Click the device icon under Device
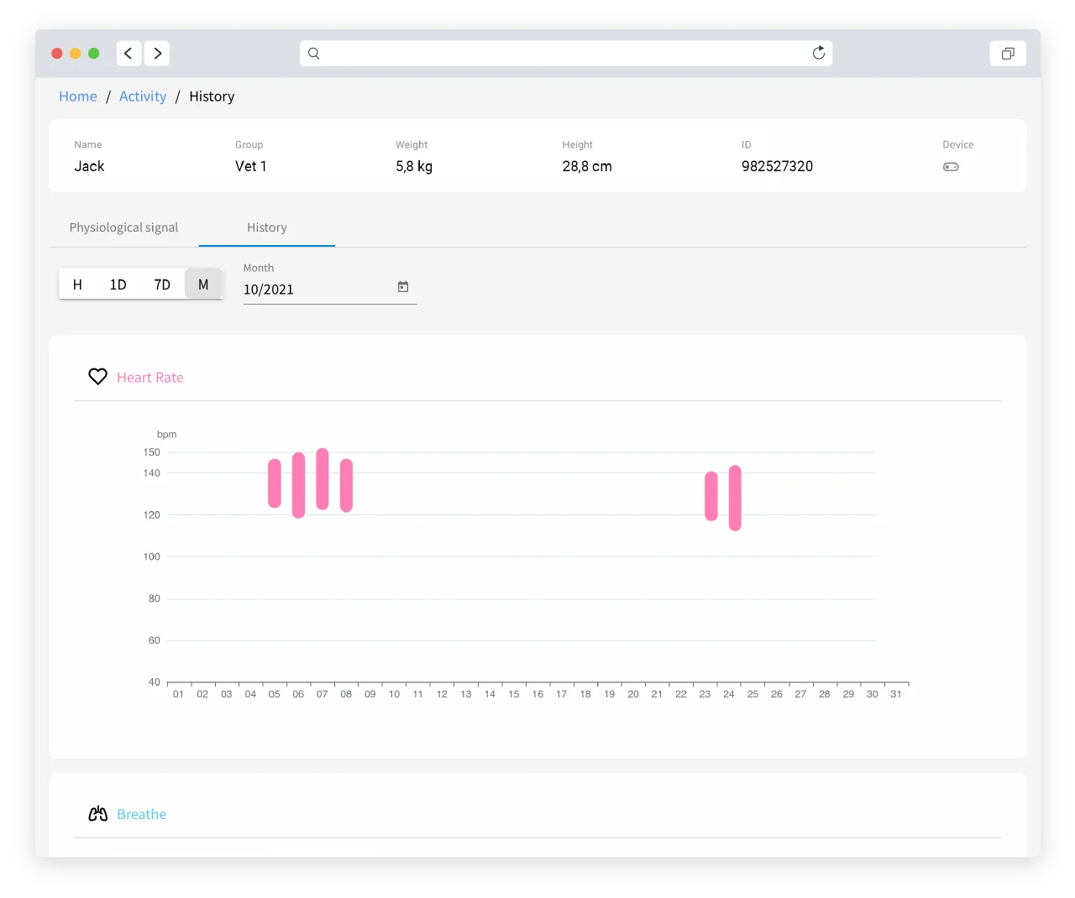Viewport: 1075px width, 898px height. (951, 167)
